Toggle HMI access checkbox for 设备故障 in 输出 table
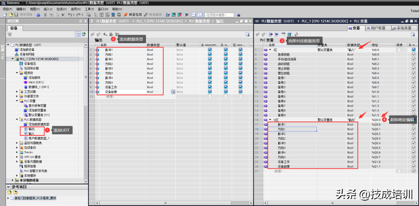419x206 pixels. tap(210, 92)
